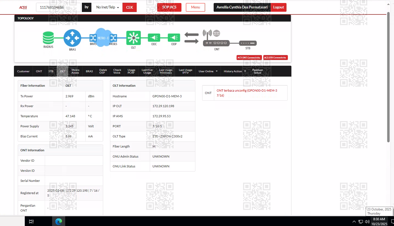Click the Temperature value 47.148
This screenshot has width=394, height=226.
[x=70, y=116]
